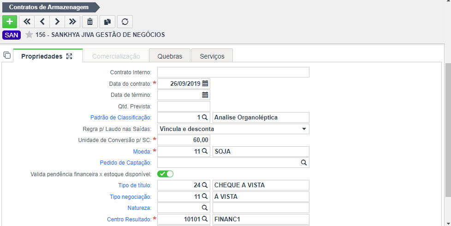Open the Moeda label link
451x226 pixels.
[x=142, y=152]
